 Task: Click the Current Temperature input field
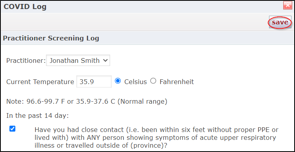94,82
